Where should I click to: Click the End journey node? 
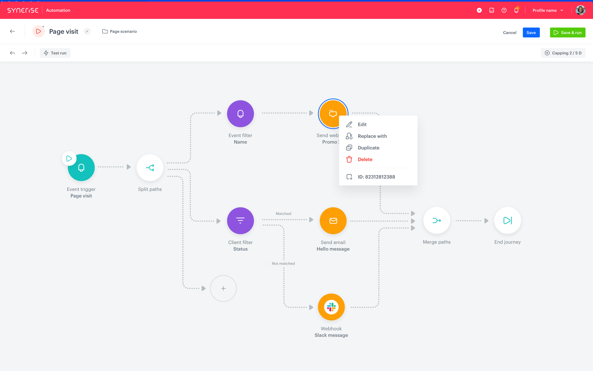507,220
